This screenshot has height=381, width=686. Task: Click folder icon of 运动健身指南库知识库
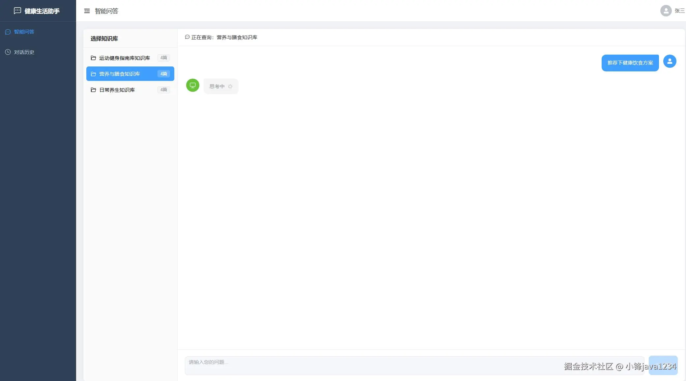point(93,58)
